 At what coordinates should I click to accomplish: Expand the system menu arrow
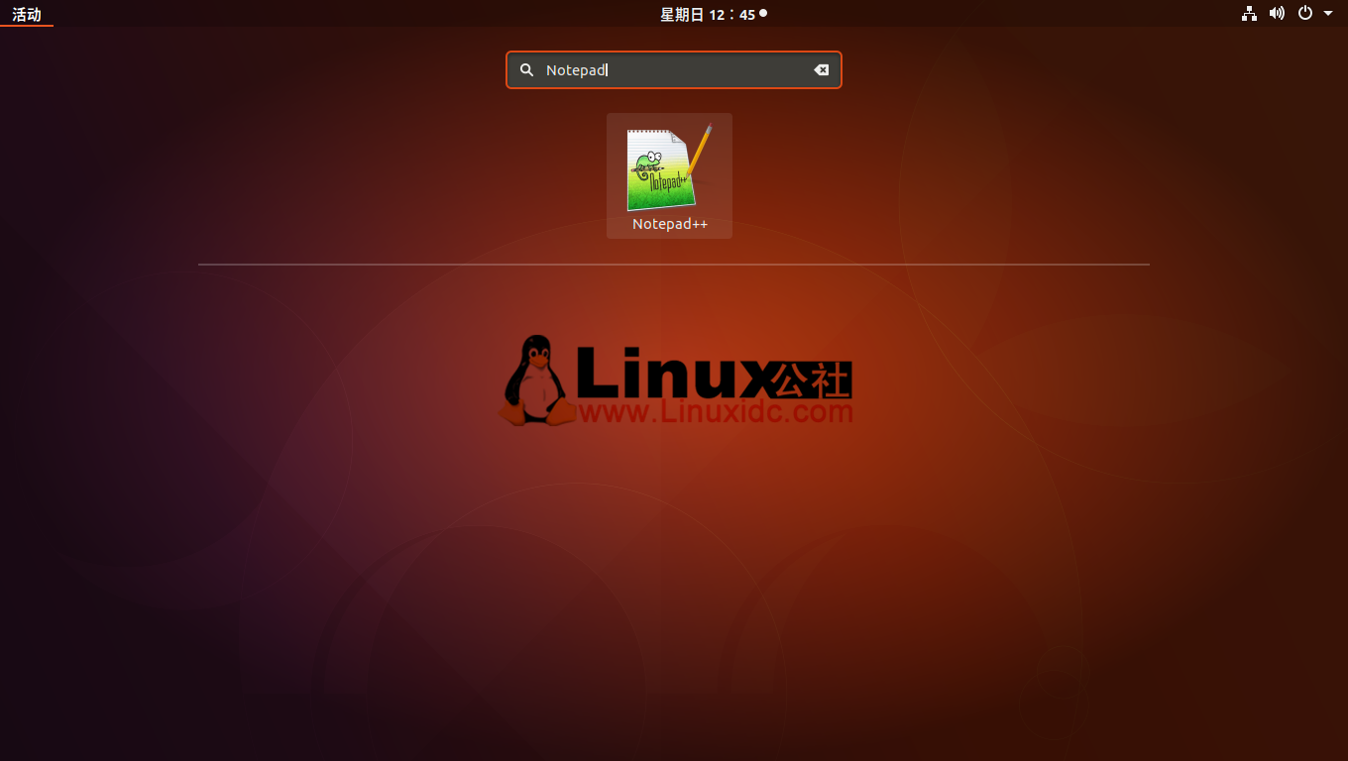point(1328,14)
